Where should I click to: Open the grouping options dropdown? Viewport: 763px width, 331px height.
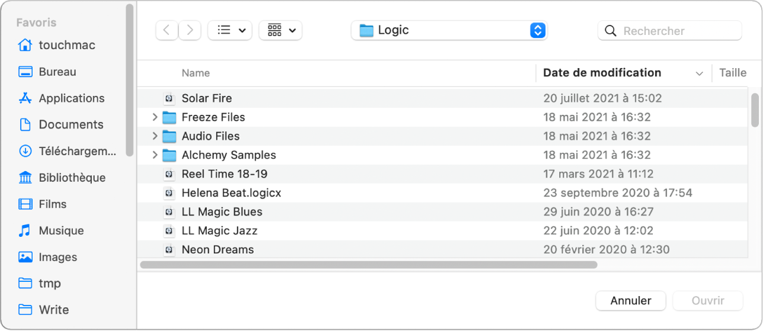[281, 30]
